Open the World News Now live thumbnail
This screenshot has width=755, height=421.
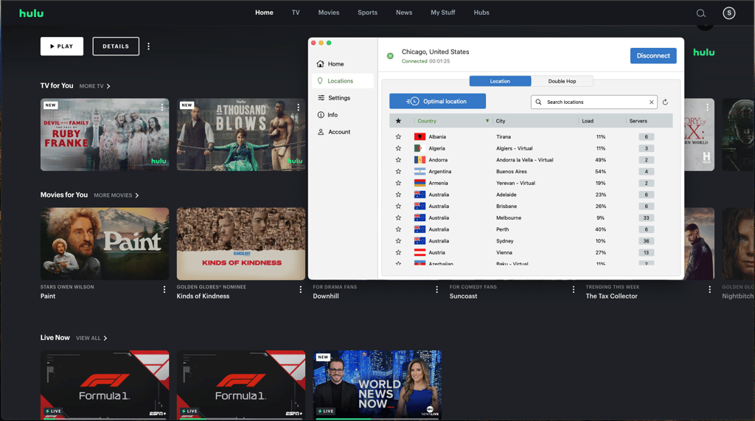click(377, 384)
